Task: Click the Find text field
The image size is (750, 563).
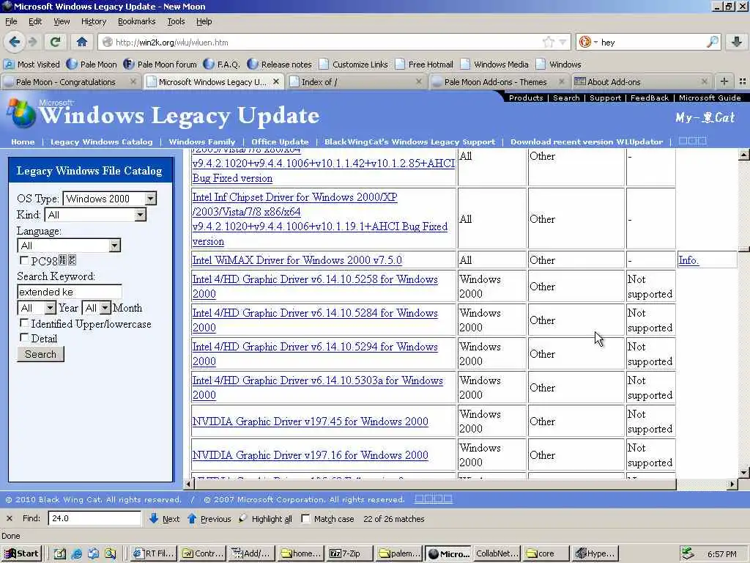Action: click(x=94, y=518)
